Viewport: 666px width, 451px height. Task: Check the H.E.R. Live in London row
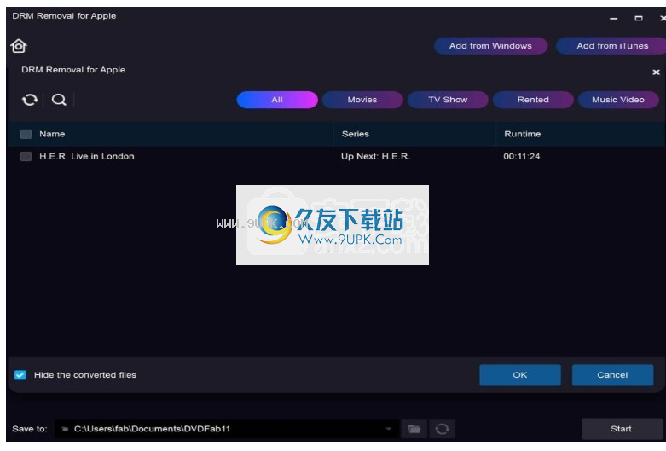[26, 156]
